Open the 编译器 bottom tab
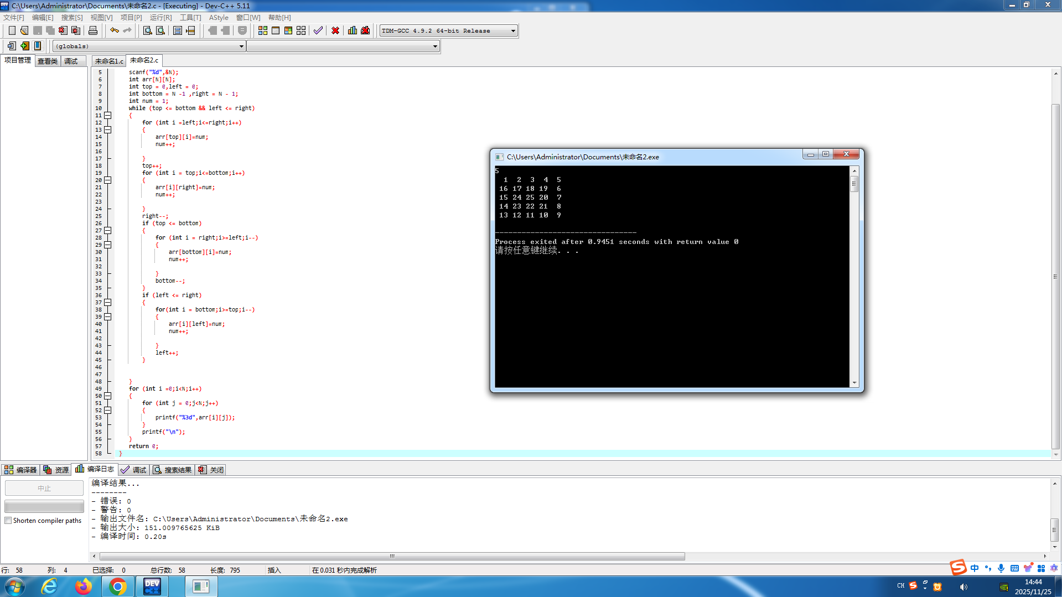Screen dimensions: 1062x597 point(20,470)
